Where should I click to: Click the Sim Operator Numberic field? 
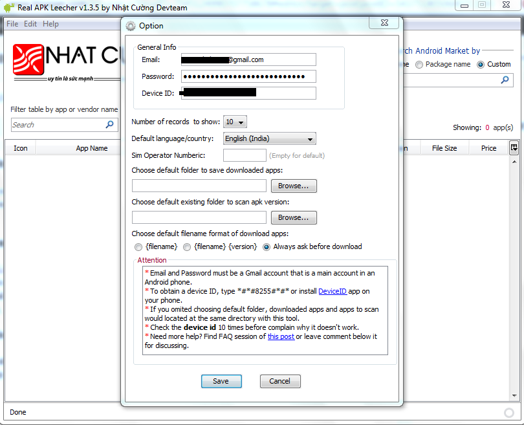(245, 155)
